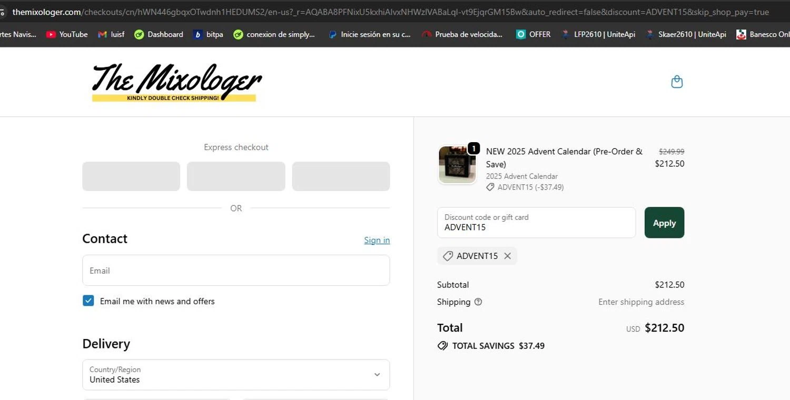Click the Sign in link
The height and width of the screenshot is (400, 790).
click(x=377, y=240)
